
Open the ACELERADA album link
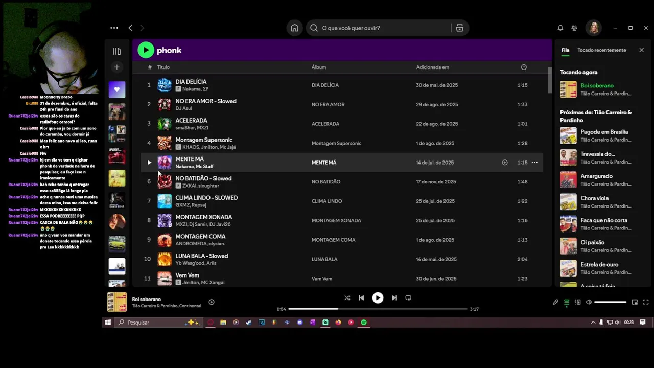[326, 124]
